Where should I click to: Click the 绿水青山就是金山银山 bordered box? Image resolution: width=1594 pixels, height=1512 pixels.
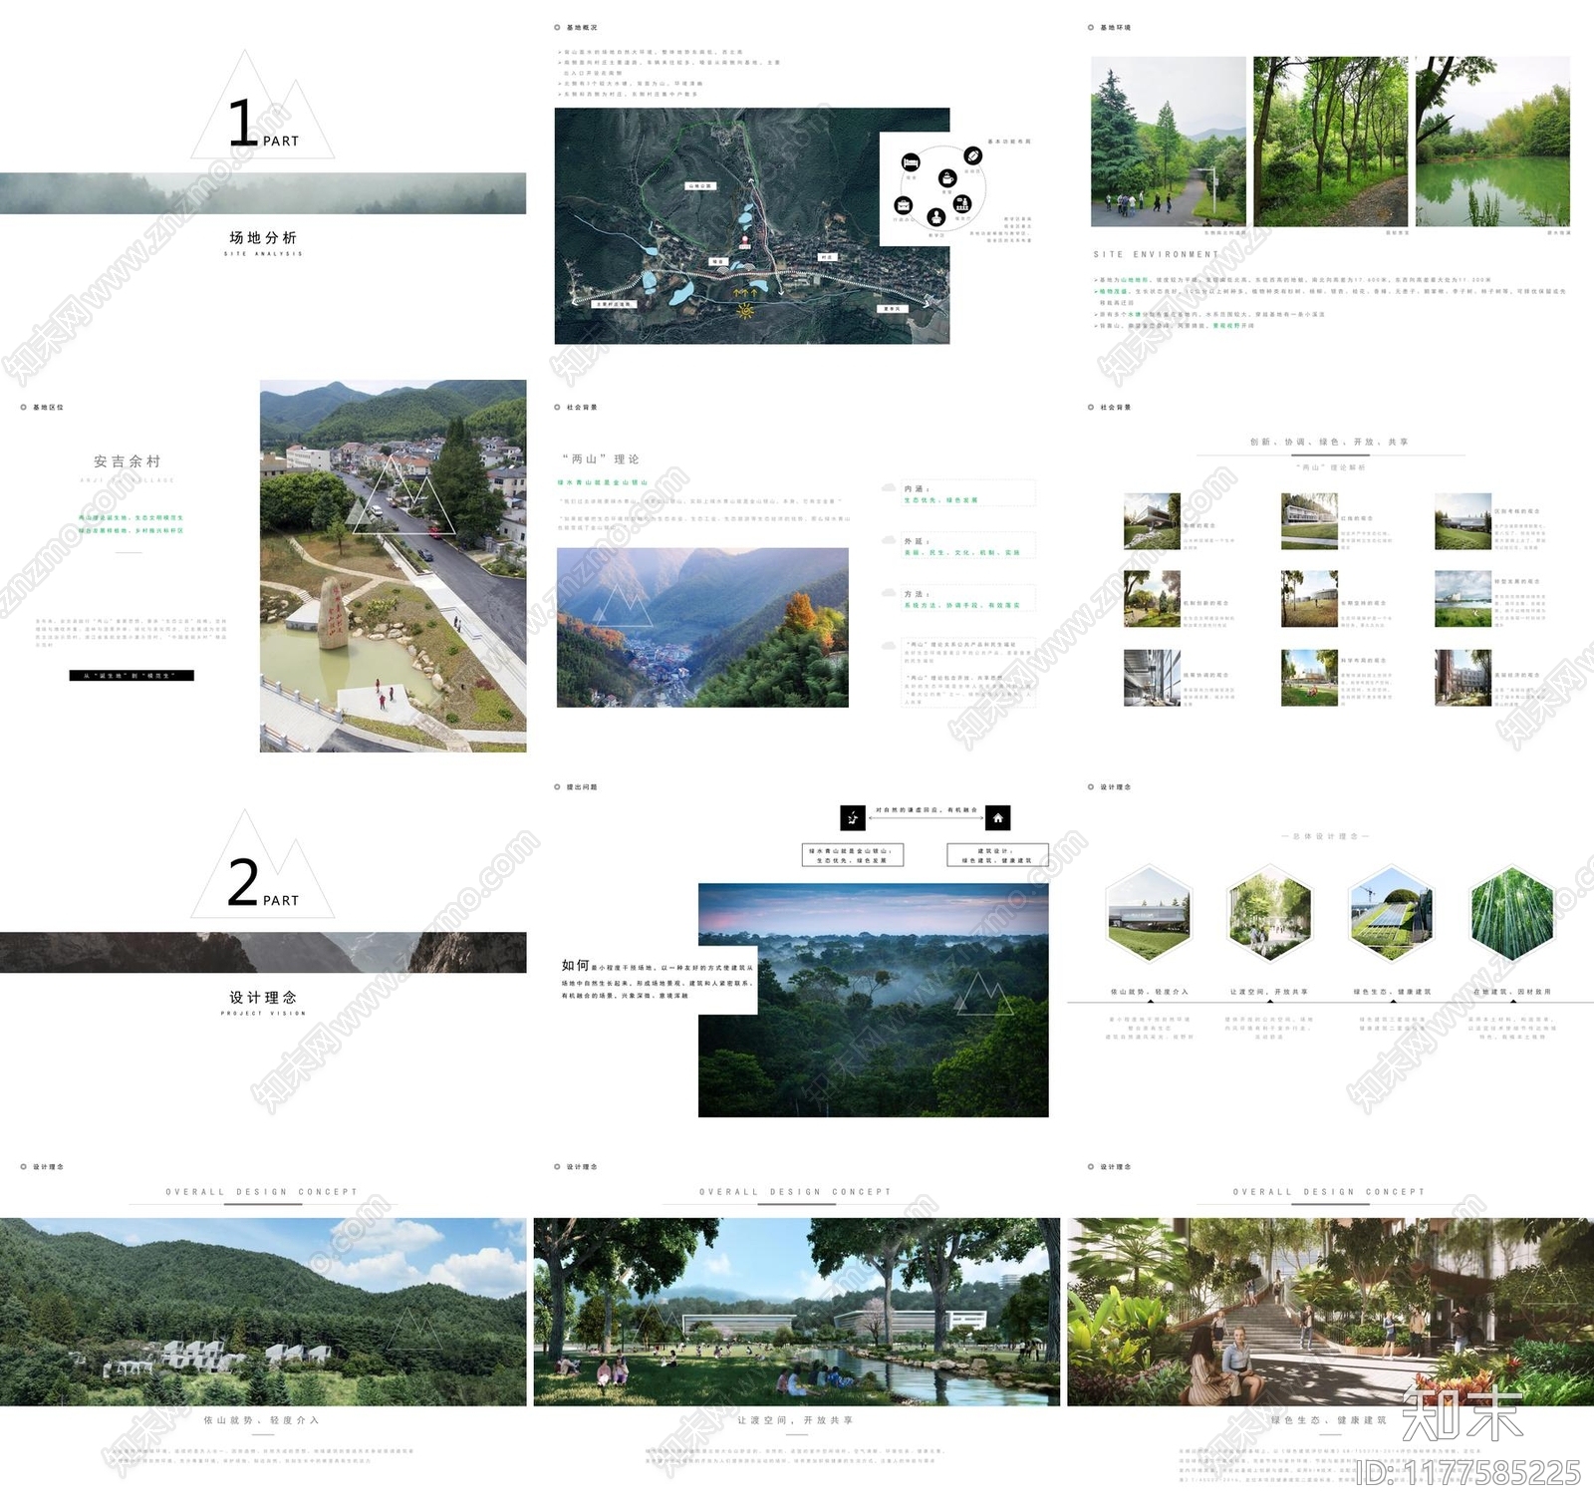point(853,855)
